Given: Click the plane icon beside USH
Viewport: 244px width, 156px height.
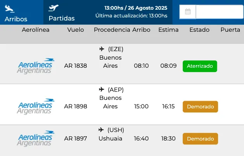Looking at the screenshot, I should (101, 130).
